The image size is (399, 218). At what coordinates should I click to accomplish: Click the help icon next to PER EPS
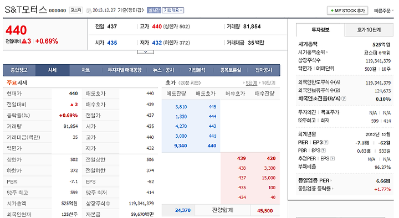326,142
